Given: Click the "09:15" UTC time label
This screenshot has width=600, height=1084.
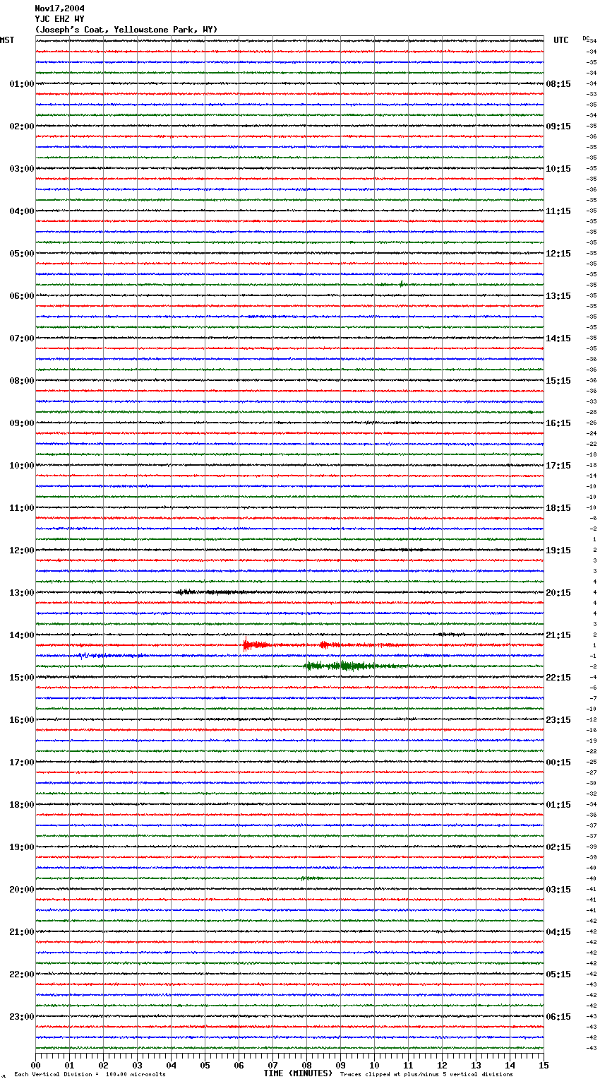Looking at the screenshot, I should [558, 126].
